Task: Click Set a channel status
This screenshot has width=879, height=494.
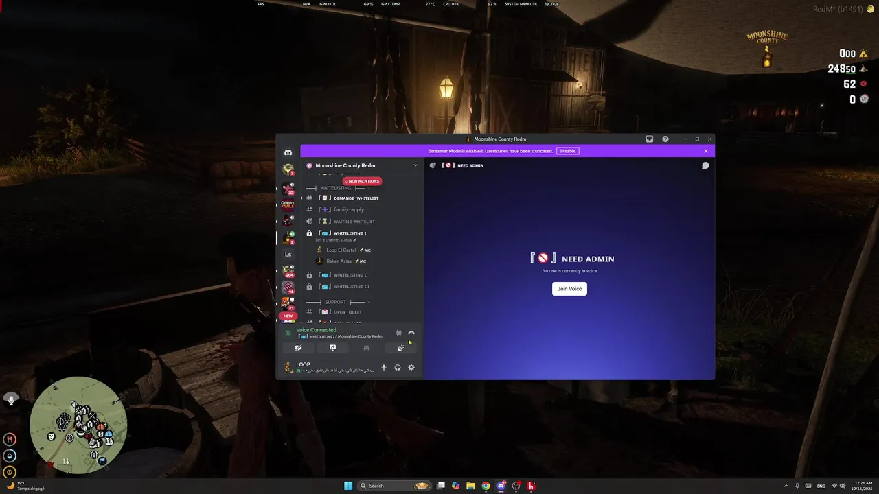Action: click(x=336, y=240)
